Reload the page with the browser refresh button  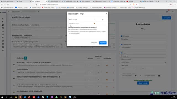8,4
